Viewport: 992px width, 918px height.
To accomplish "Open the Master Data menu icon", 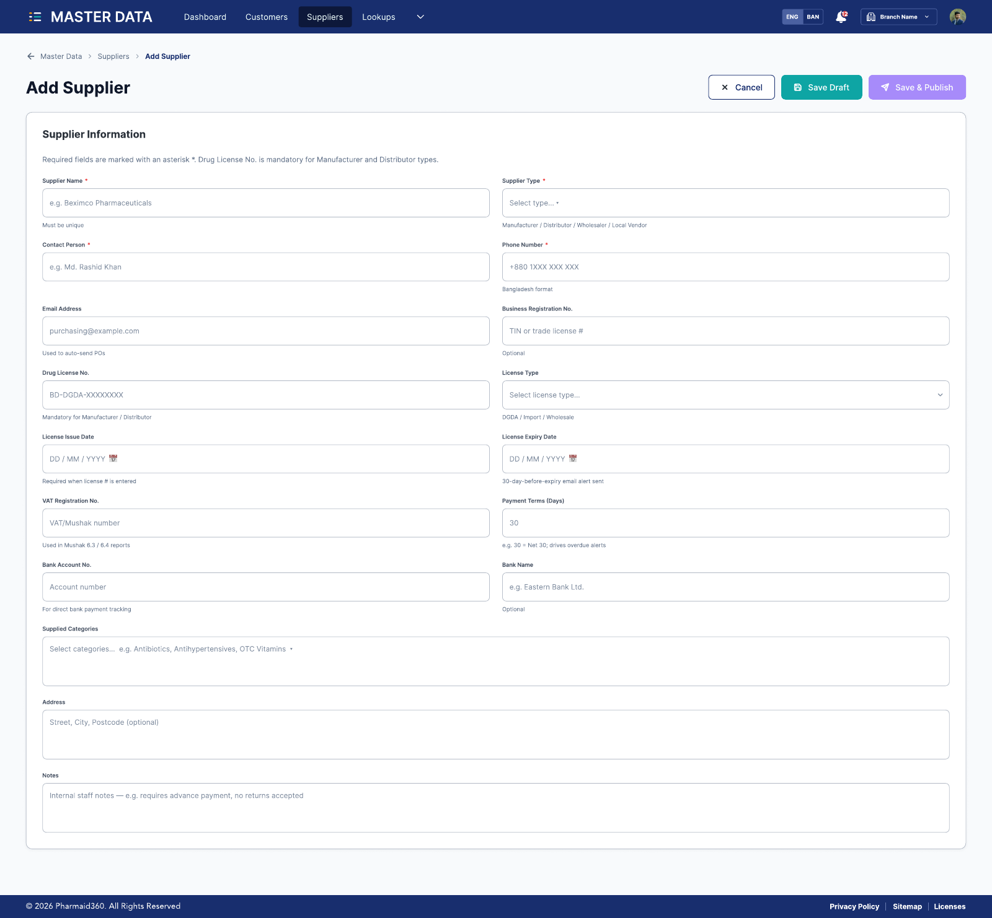I will pos(35,17).
